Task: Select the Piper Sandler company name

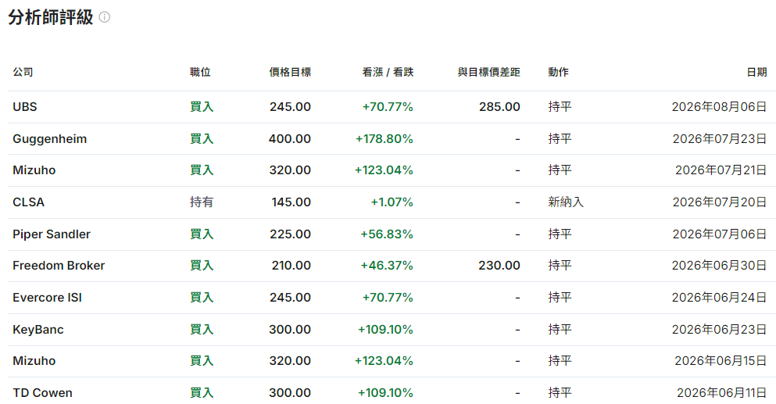Action: [x=52, y=234]
